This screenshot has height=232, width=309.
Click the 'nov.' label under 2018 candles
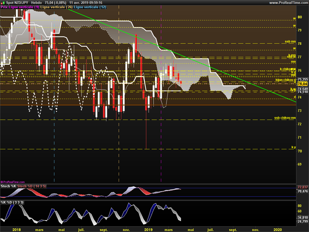click(126, 229)
